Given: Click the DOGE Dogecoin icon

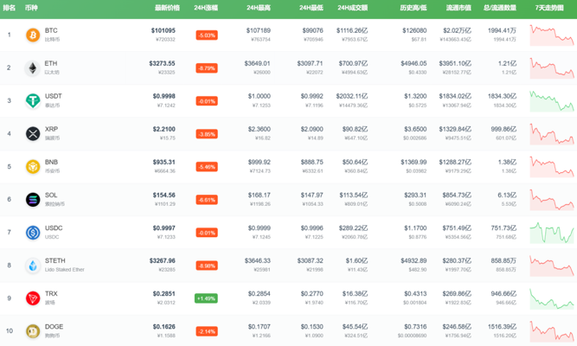Looking at the screenshot, I should coord(33,330).
